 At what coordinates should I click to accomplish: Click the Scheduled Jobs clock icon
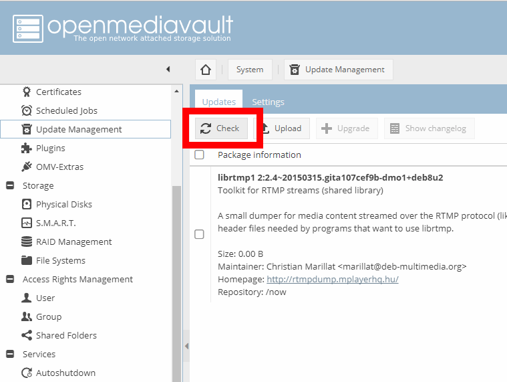click(x=27, y=110)
